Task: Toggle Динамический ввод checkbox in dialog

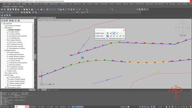Action: [107, 38]
